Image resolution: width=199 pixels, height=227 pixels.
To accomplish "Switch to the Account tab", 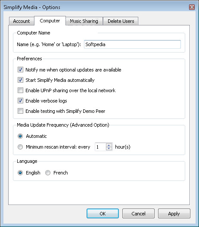I will click(x=22, y=21).
